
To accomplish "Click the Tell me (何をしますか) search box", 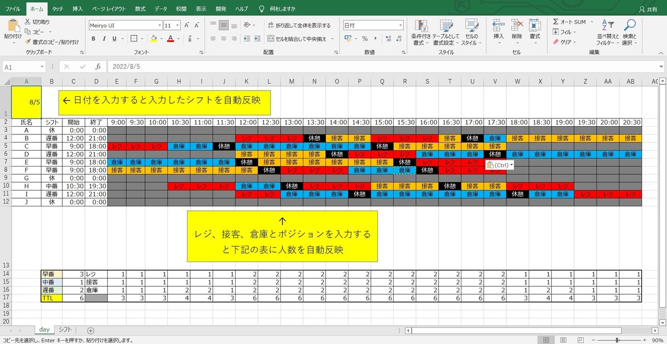I will tap(277, 9).
